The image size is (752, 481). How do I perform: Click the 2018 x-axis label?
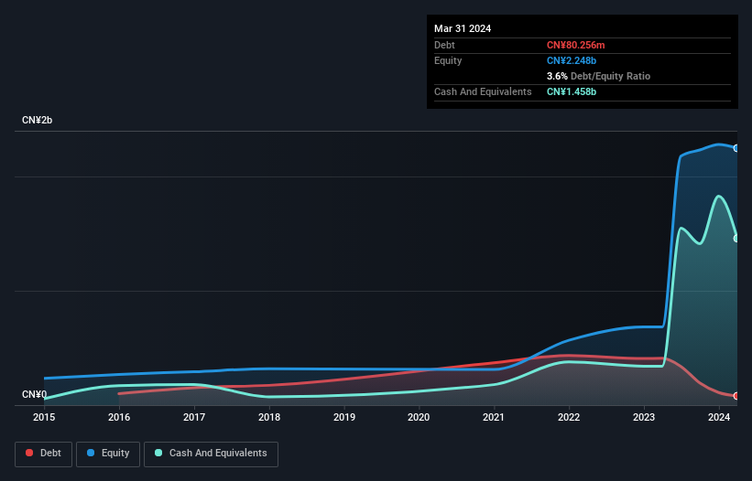pyautogui.click(x=269, y=417)
